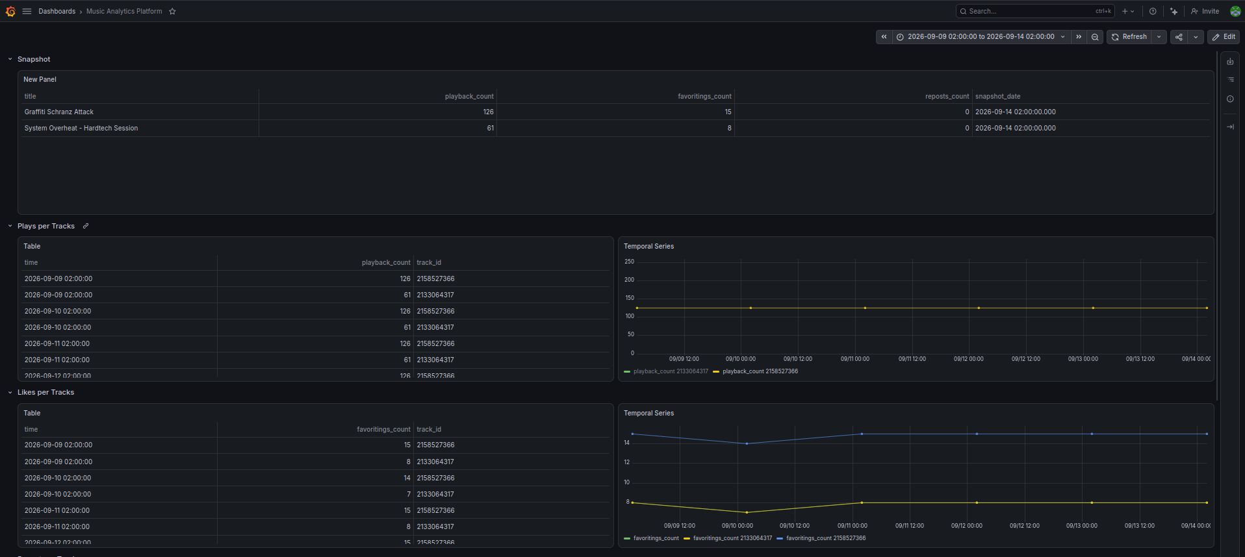
Task: Select System Overheat - Hardtech Session cell
Action: click(140, 128)
